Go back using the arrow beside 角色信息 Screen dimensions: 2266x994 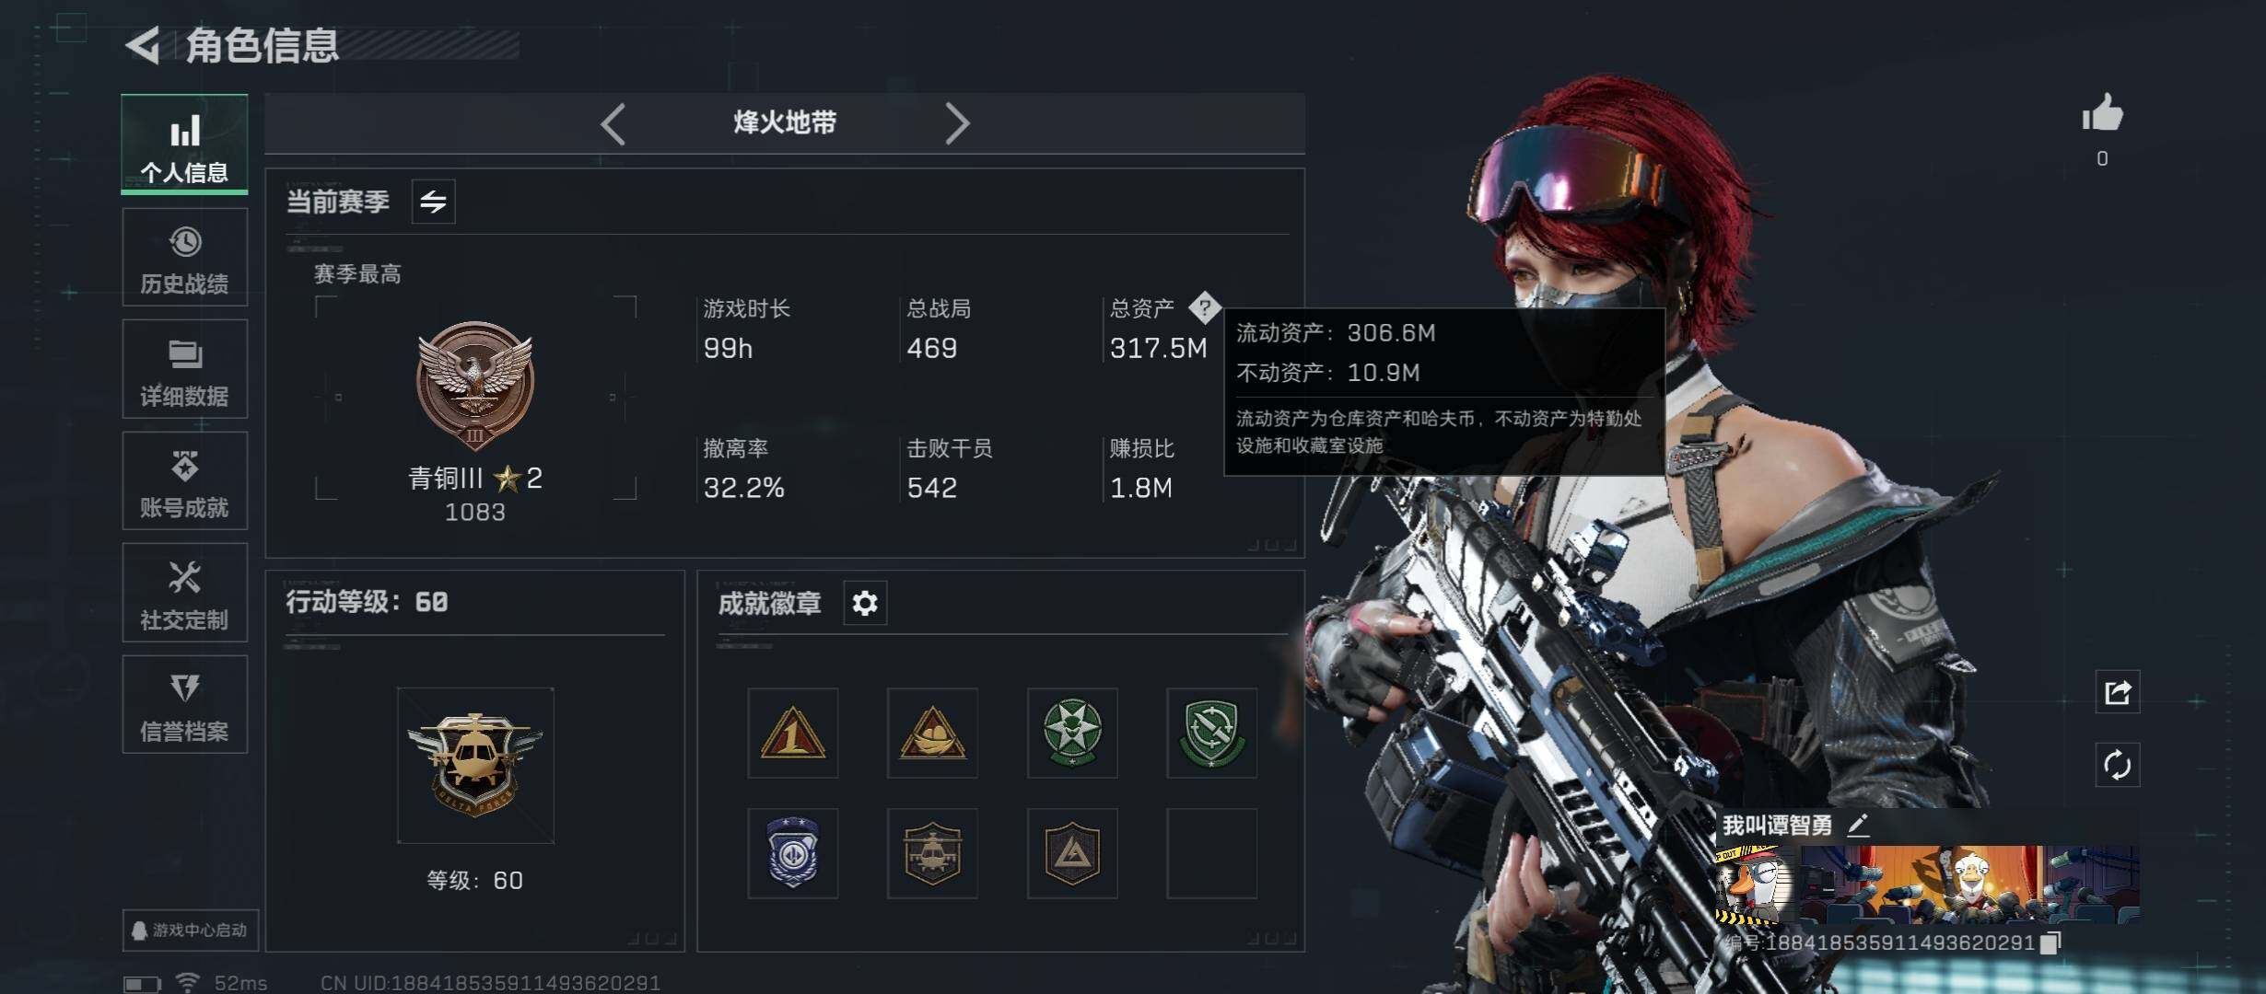pyautogui.click(x=143, y=45)
